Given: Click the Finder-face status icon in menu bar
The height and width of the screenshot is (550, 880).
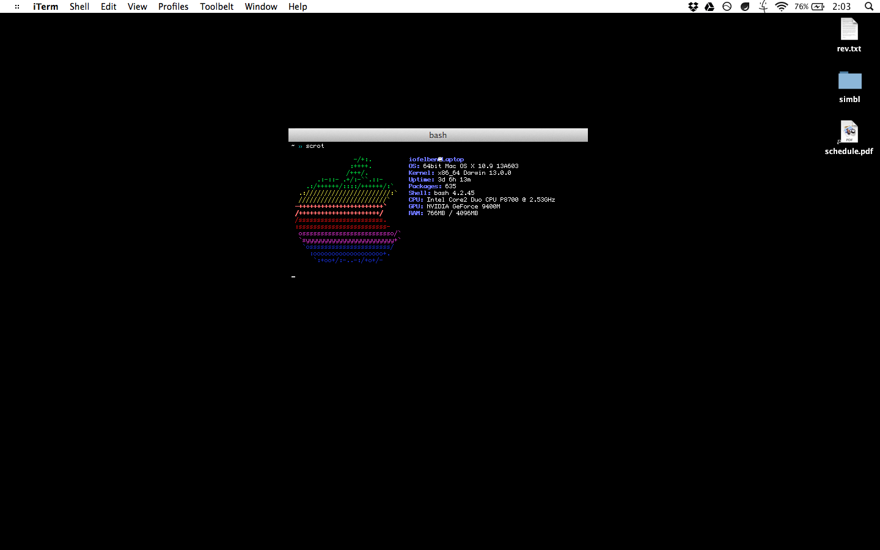Looking at the screenshot, I should (x=763, y=7).
